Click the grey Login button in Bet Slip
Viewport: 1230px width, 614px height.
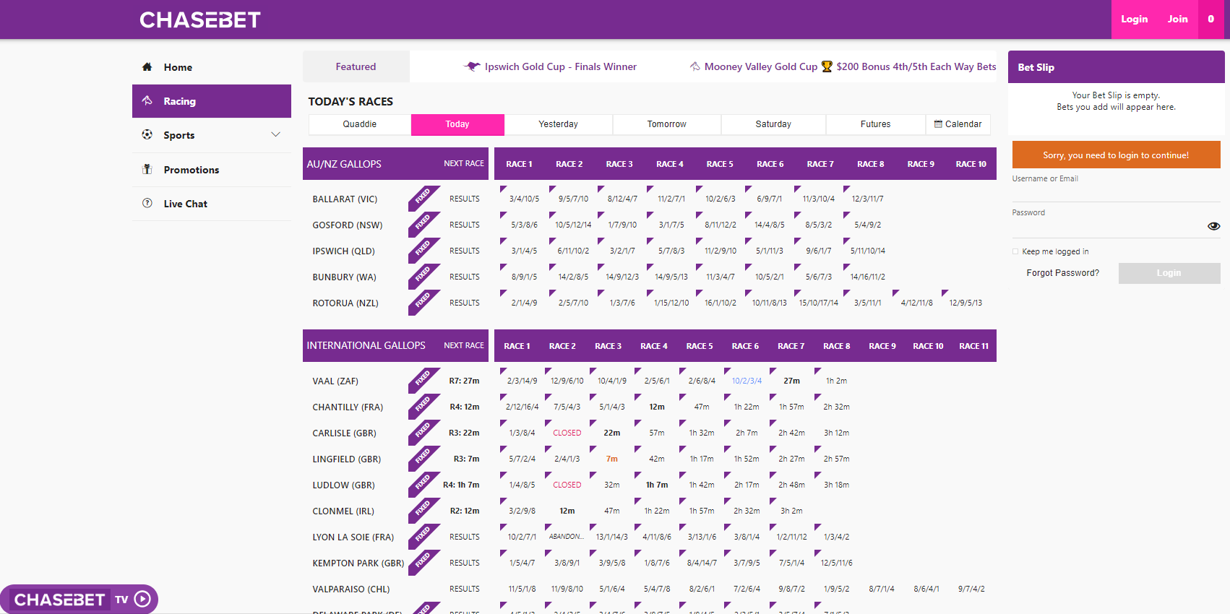tap(1169, 273)
